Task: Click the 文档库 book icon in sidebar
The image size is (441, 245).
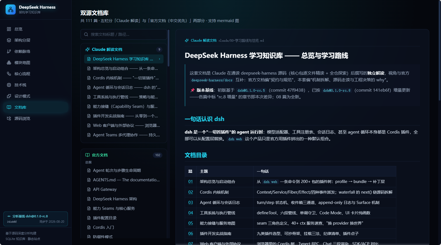Action: click(x=9, y=107)
